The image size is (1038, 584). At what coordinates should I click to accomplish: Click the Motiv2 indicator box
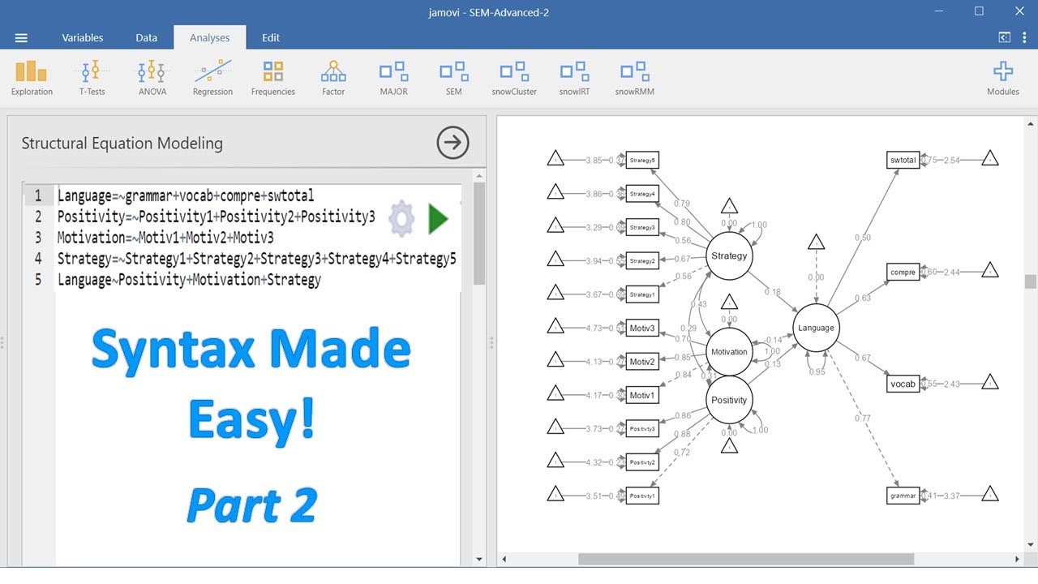pos(642,362)
